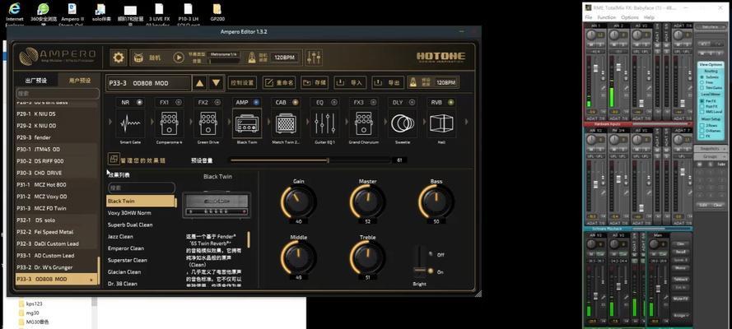The height and width of the screenshot is (329, 732).
Task: Select the Sweetie delay icon
Action: [x=402, y=123]
